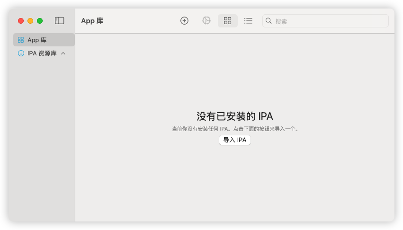The width and height of the screenshot is (403, 230).
Task: Minimize the window with the yellow button
Action: click(30, 21)
